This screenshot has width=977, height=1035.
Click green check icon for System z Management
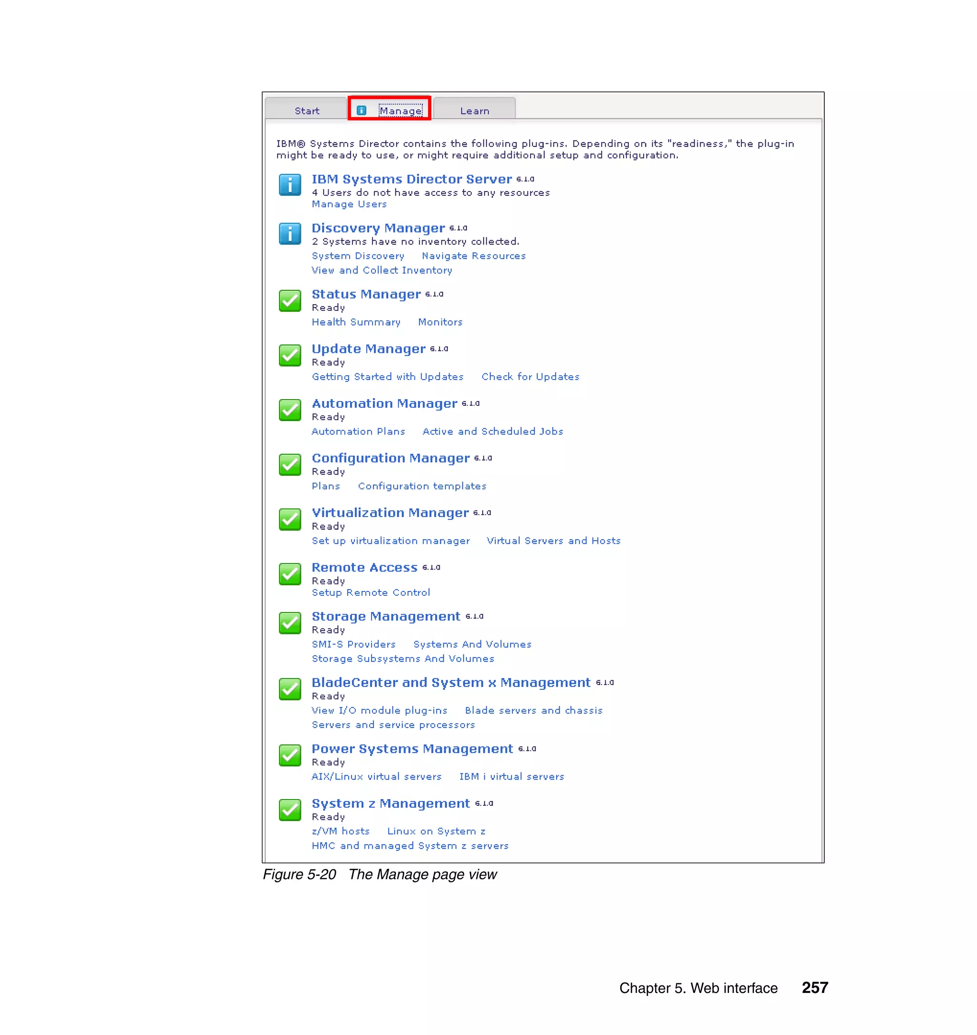point(290,811)
